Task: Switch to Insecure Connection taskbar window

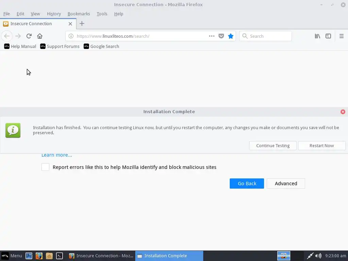Action: (101, 256)
